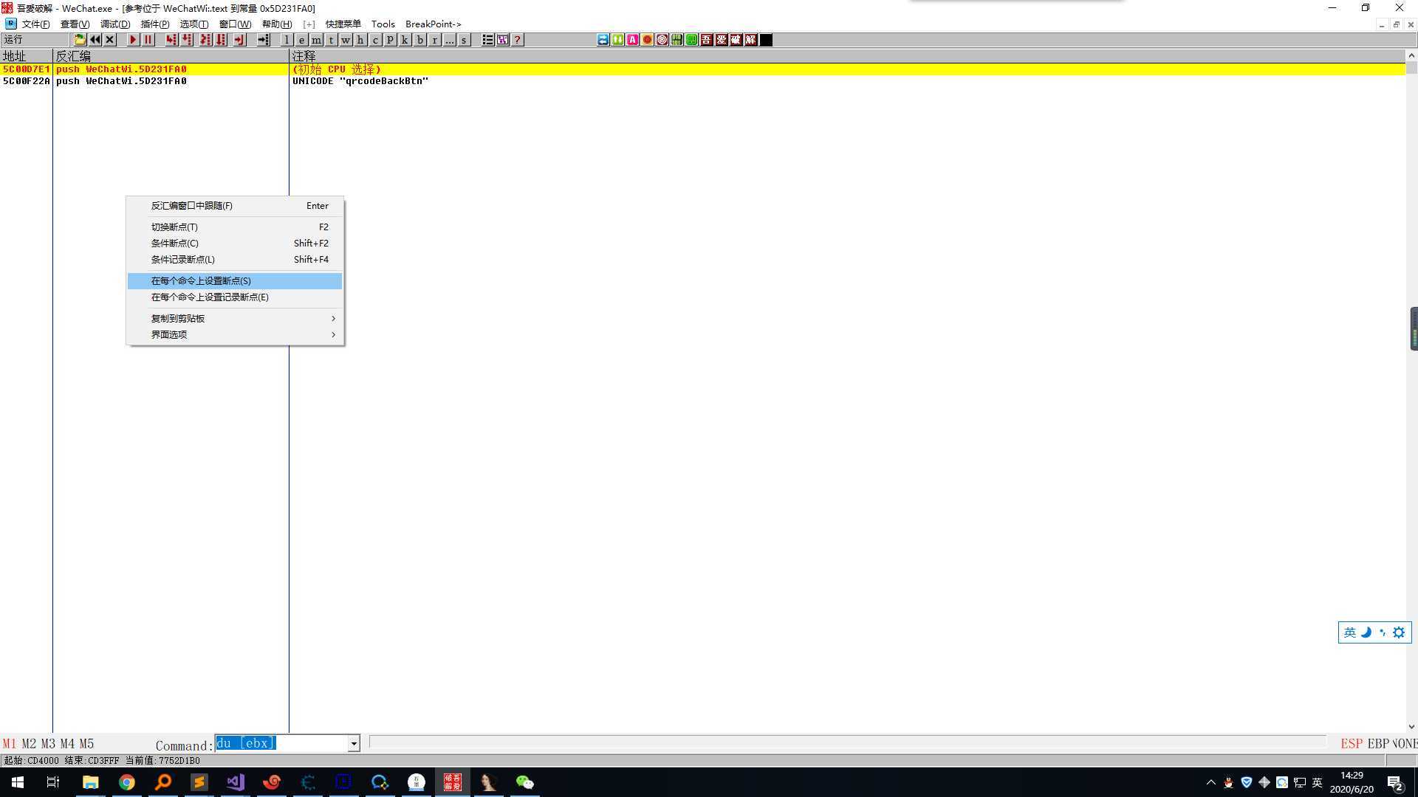Click the M3 memory button
Image resolution: width=1418 pixels, height=797 pixels.
pos(48,744)
